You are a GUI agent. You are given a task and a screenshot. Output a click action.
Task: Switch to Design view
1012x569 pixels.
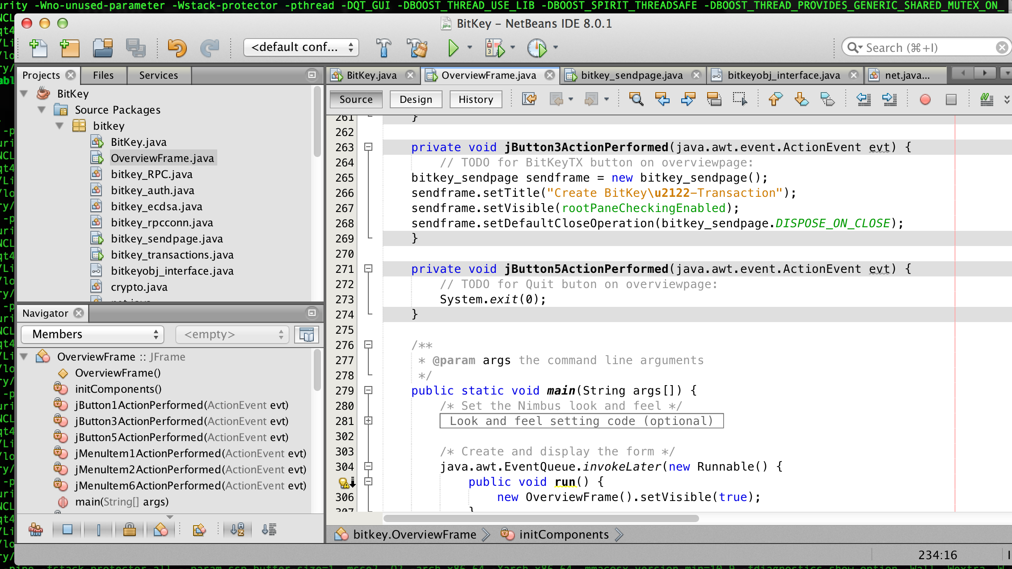tap(416, 99)
